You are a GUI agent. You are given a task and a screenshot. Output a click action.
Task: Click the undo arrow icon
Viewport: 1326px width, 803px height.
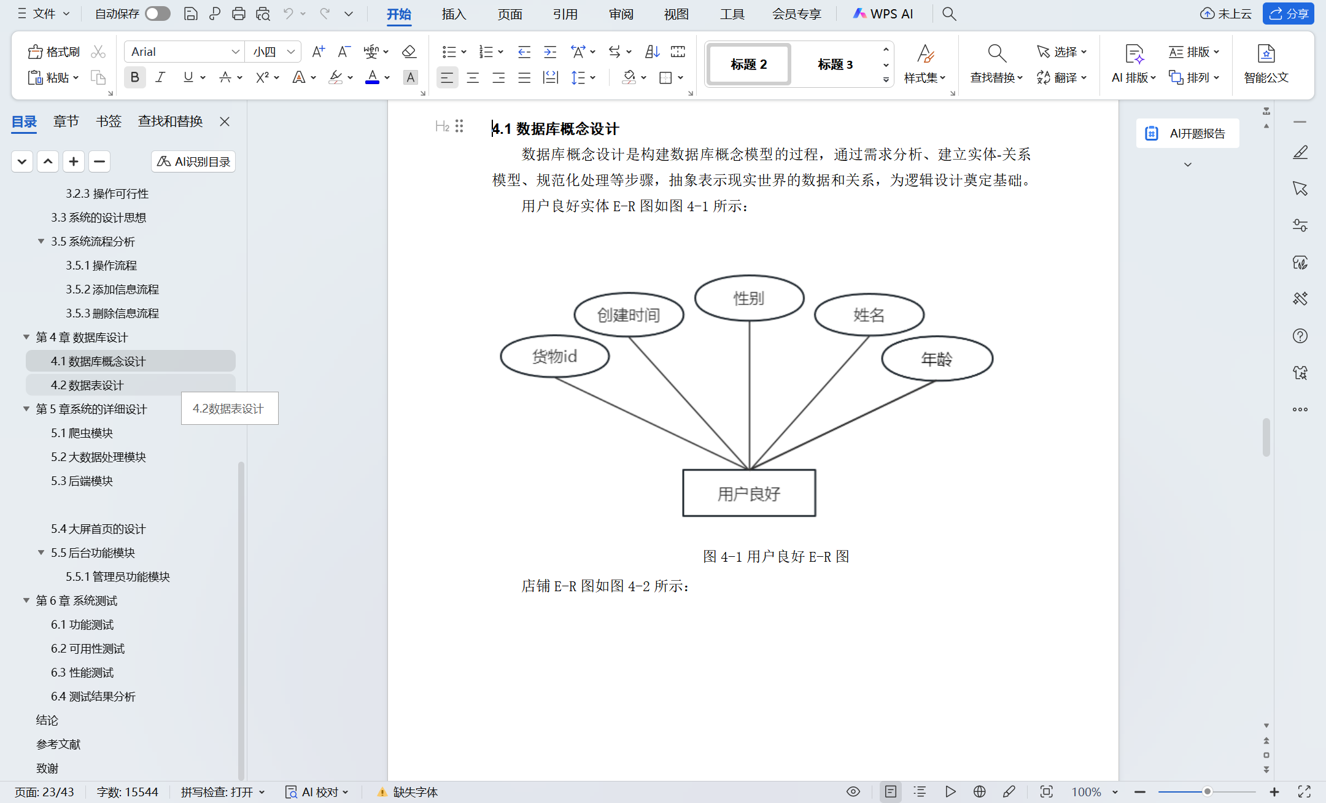coord(288,14)
